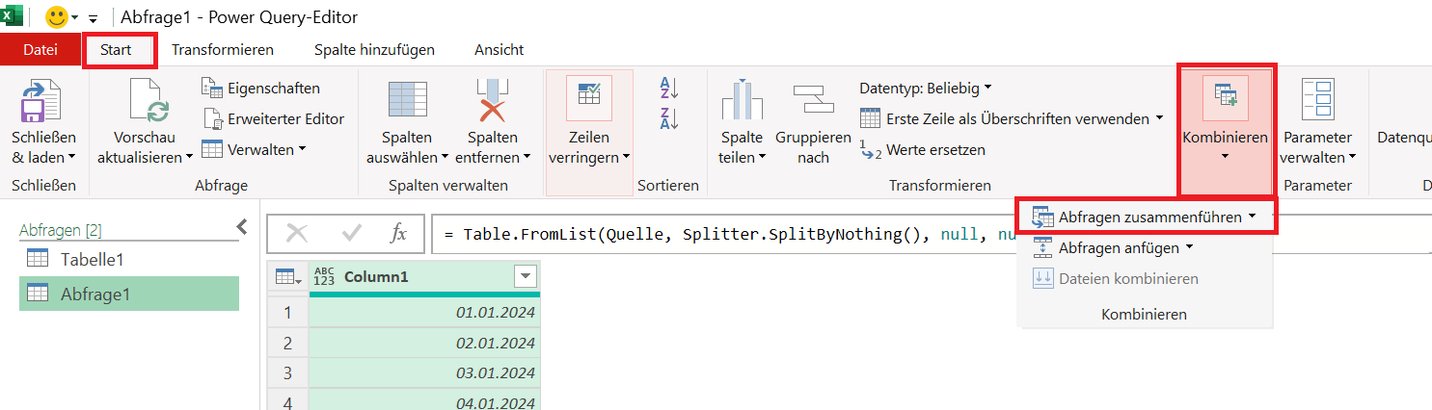Open table menu icon in grid corner

(x=287, y=277)
